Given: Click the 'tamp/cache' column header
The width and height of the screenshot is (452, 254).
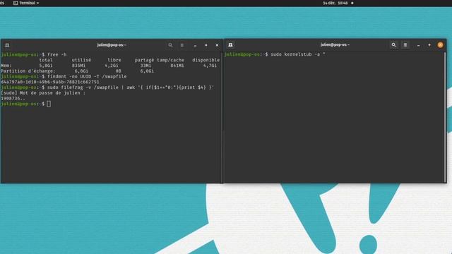Looking at the screenshot, I should click(170, 60).
